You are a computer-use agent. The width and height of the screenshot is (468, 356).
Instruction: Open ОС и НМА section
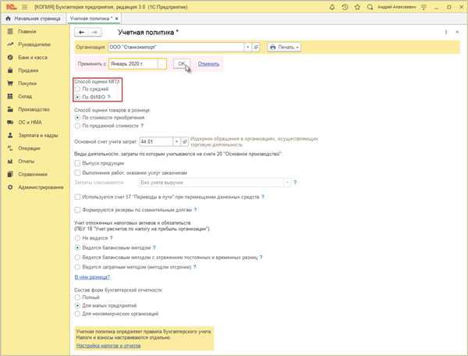(30, 122)
